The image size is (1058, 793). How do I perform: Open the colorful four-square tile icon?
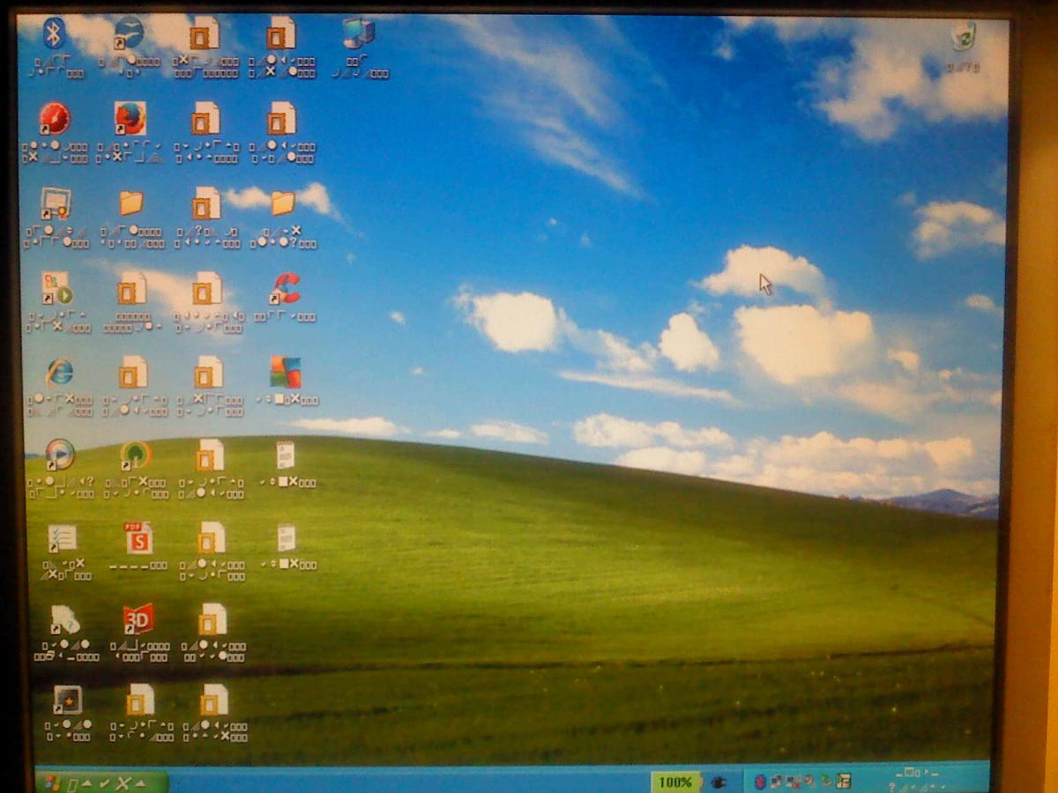[285, 372]
